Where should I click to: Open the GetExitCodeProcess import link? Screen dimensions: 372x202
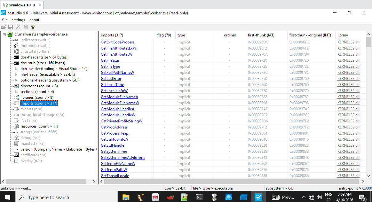[x=117, y=42]
